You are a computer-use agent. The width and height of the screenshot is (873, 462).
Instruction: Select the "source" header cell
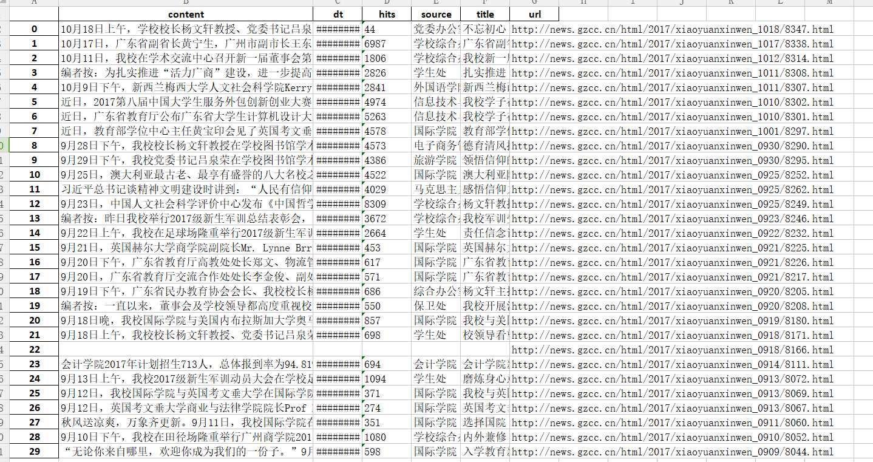(x=436, y=14)
